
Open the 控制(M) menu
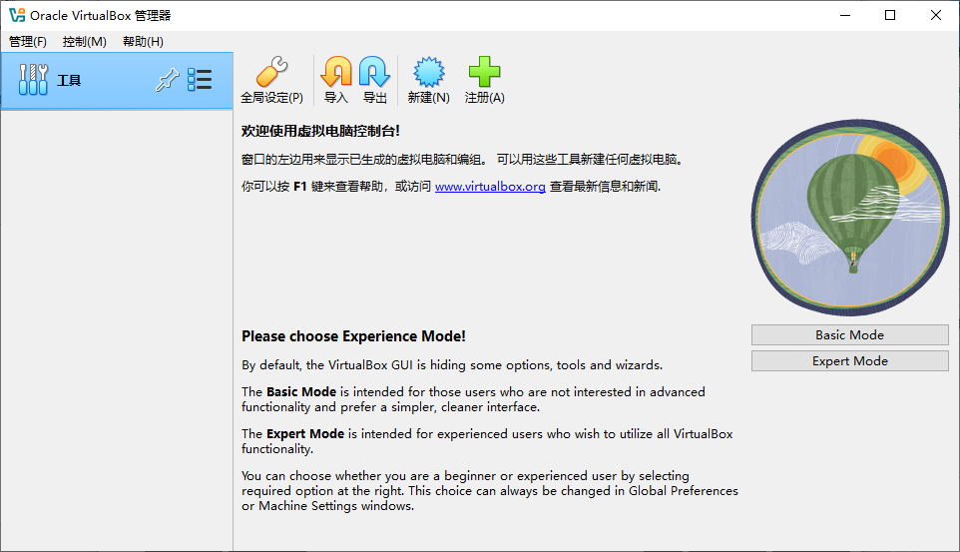point(84,42)
